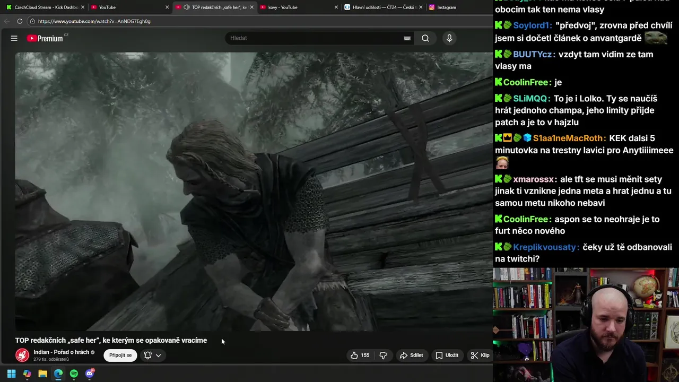
Task: Click username Soylord1 in chat
Action: (x=532, y=25)
